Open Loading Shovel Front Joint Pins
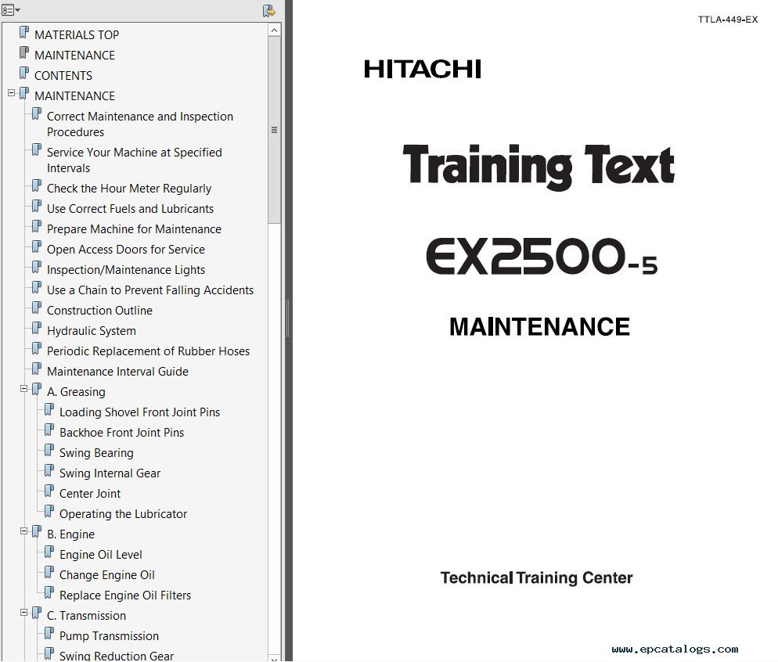Viewport: 778px width, 662px height. [139, 412]
